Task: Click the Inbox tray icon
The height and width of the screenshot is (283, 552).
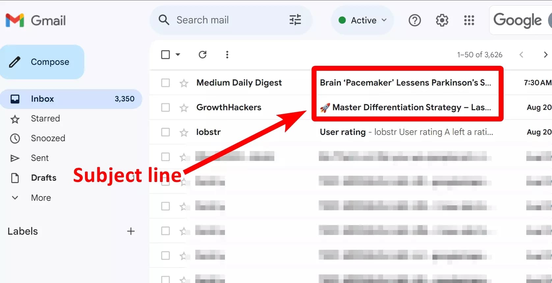Action: coord(15,99)
